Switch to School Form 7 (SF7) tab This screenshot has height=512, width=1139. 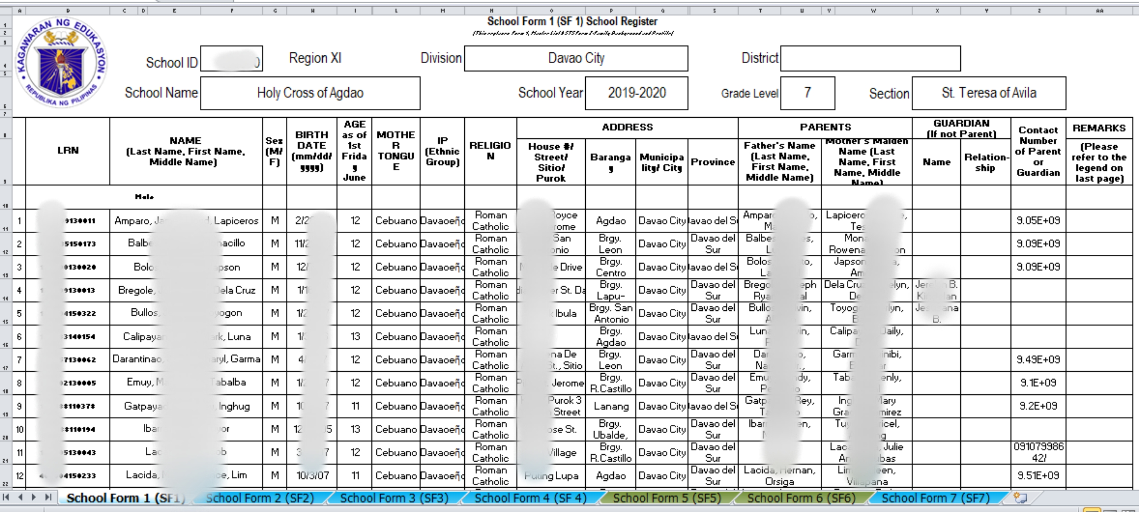pos(936,498)
